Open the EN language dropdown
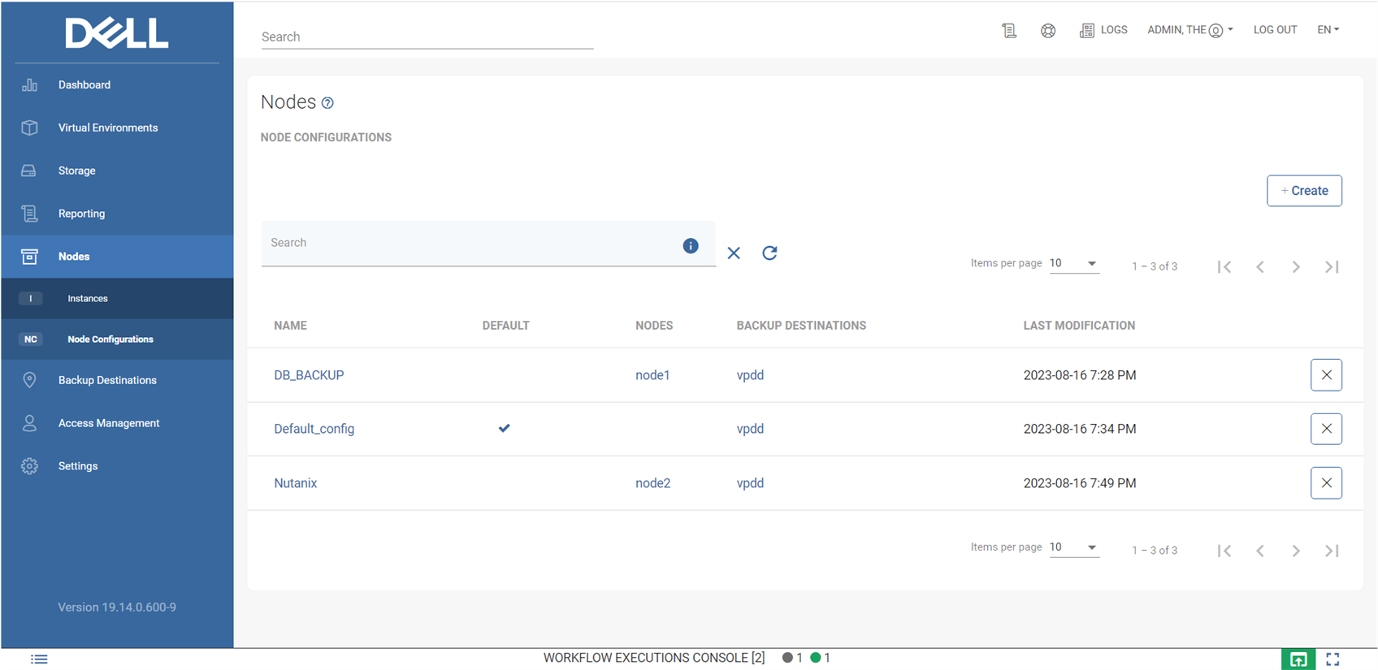The image size is (1378, 670). (1328, 30)
